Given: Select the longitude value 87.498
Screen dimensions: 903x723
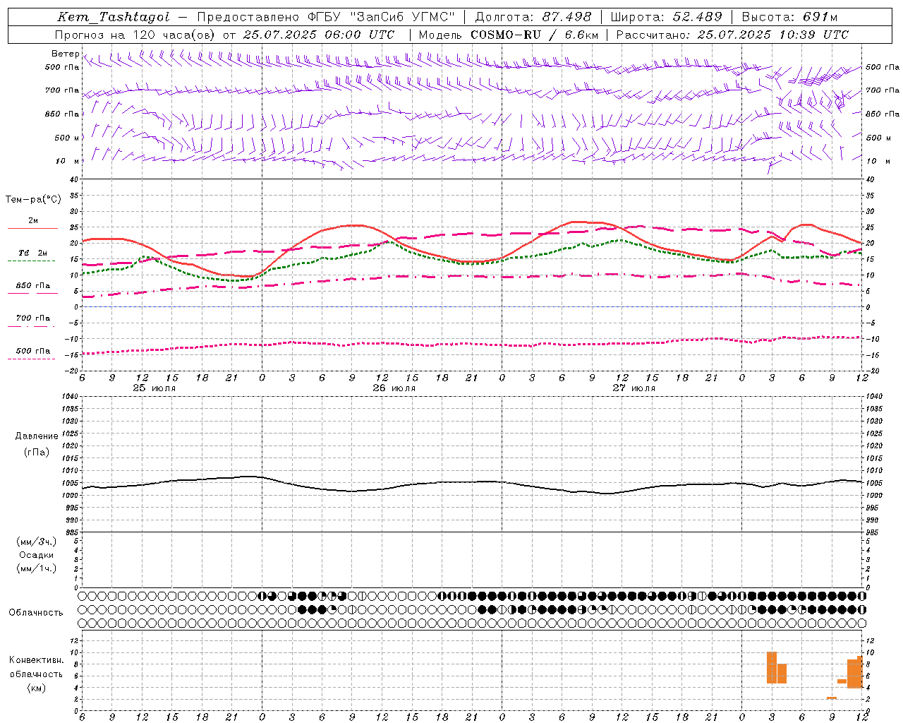Looking at the screenshot, I should (566, 17).
